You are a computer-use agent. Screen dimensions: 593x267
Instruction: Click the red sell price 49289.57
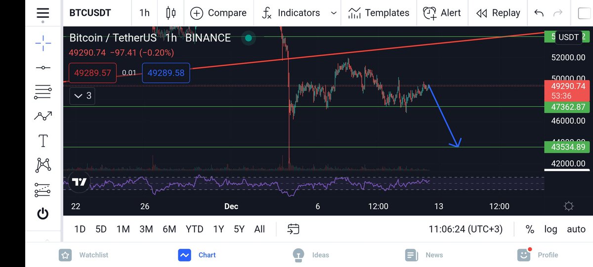tap(92, 73)
